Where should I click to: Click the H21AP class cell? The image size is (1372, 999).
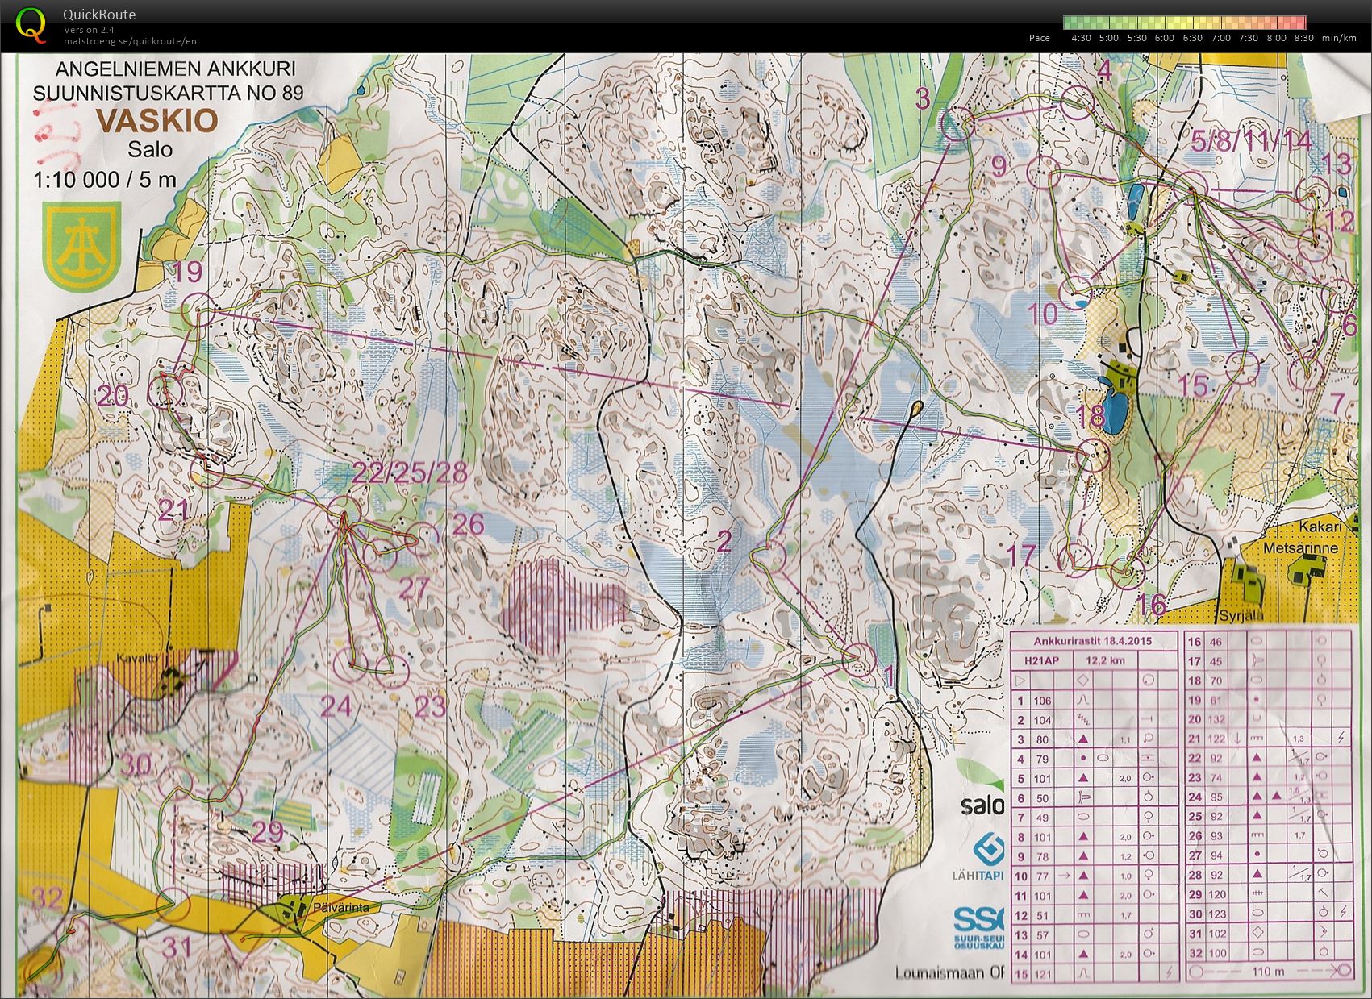pos(1040,660)
